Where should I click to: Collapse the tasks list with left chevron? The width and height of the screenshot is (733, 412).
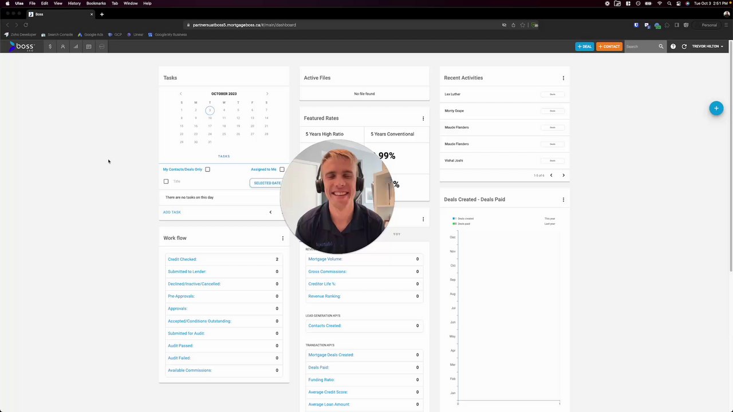point(270,212)
